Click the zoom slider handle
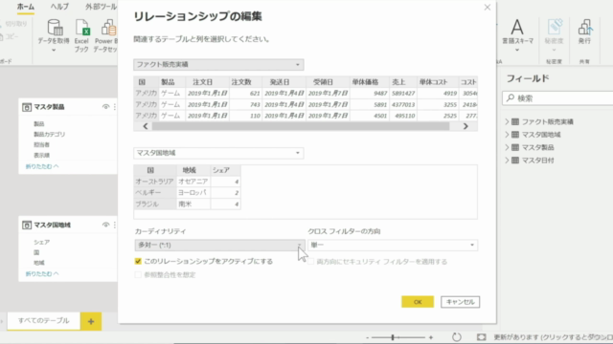613x344 pixels. [393, 337]
